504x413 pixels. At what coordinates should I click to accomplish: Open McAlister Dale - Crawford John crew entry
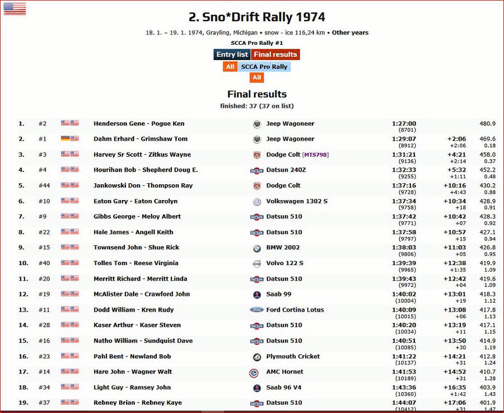[x=142, y=294]
